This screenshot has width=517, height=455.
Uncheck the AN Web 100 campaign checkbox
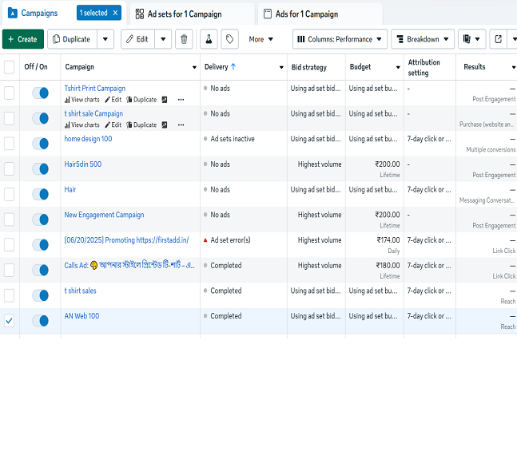pos(10,321)
